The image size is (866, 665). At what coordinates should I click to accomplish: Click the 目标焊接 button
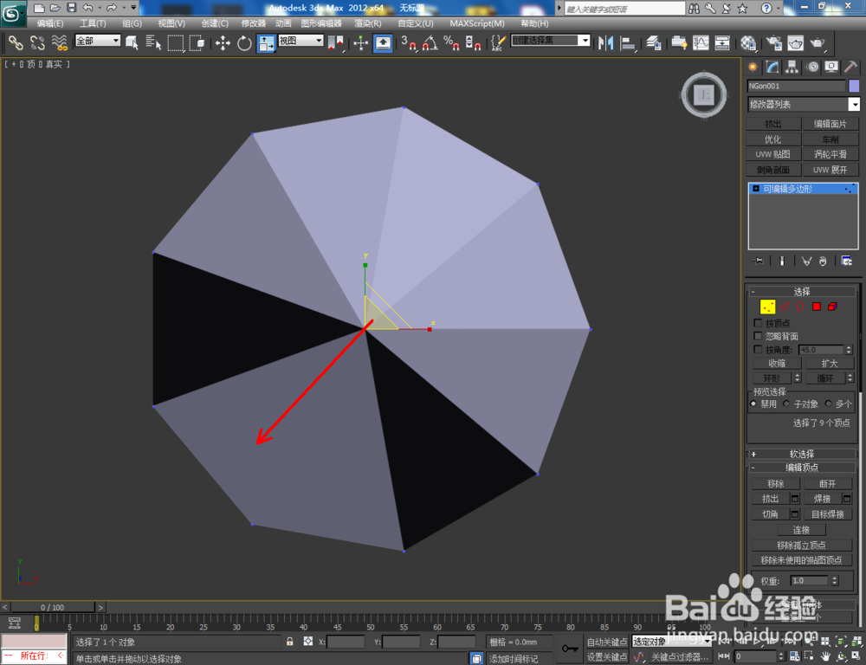point(827,514)
